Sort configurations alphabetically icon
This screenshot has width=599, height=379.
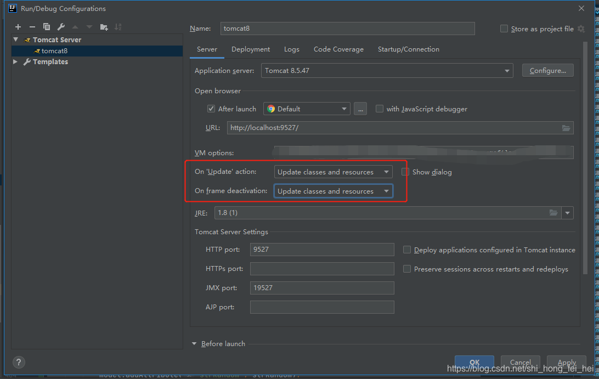coord(118,27)
